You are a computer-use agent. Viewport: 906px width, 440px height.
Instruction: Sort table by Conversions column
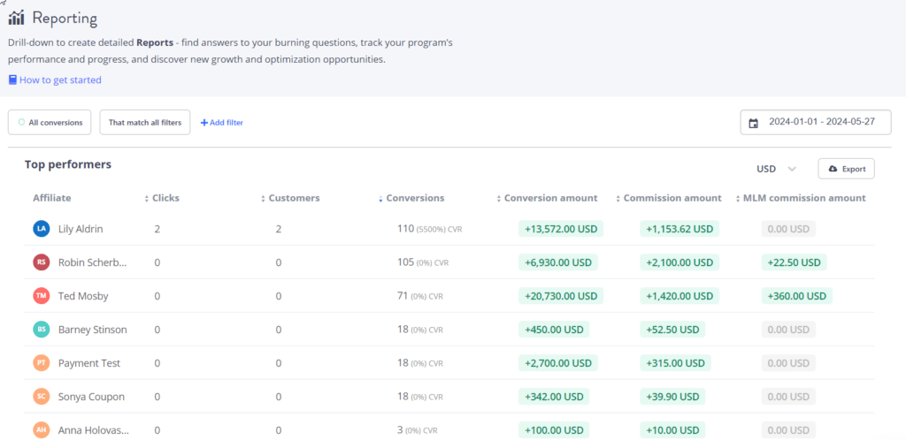tap(415, 198)
